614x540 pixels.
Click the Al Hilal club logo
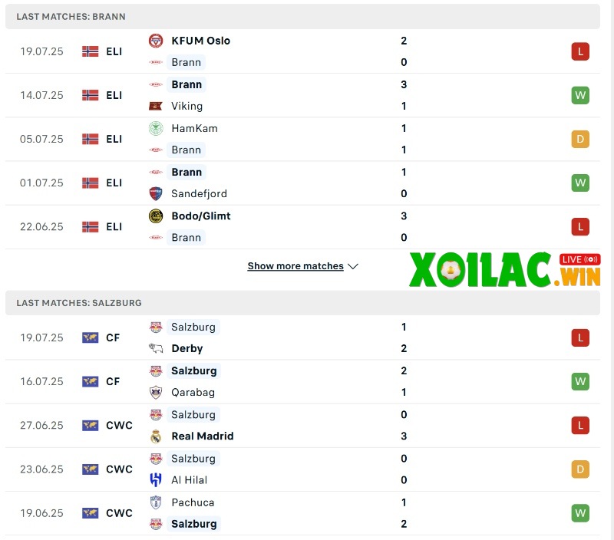click(156, 479)
